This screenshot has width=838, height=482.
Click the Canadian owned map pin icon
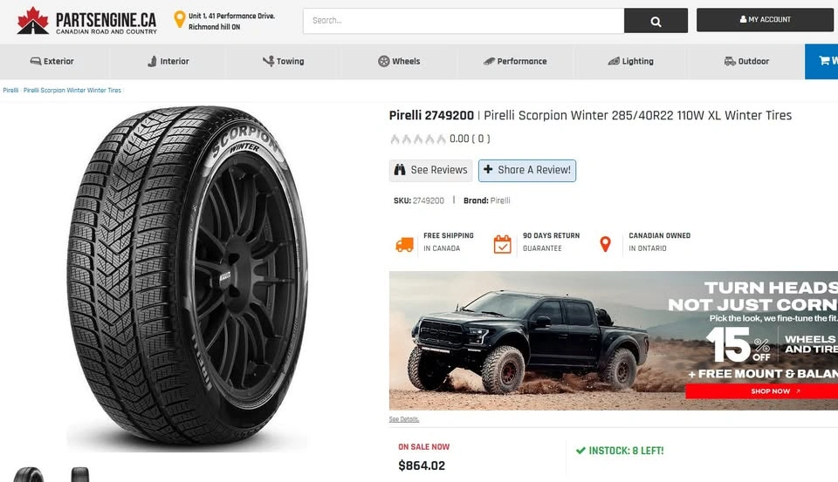tap(605, 244)
